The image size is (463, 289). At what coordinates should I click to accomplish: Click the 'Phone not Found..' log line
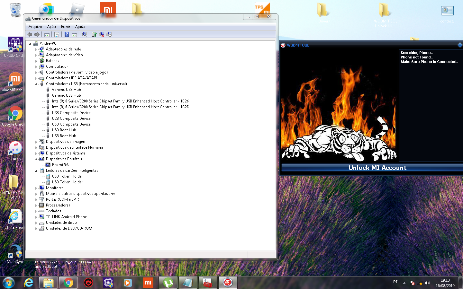[416, 57]
